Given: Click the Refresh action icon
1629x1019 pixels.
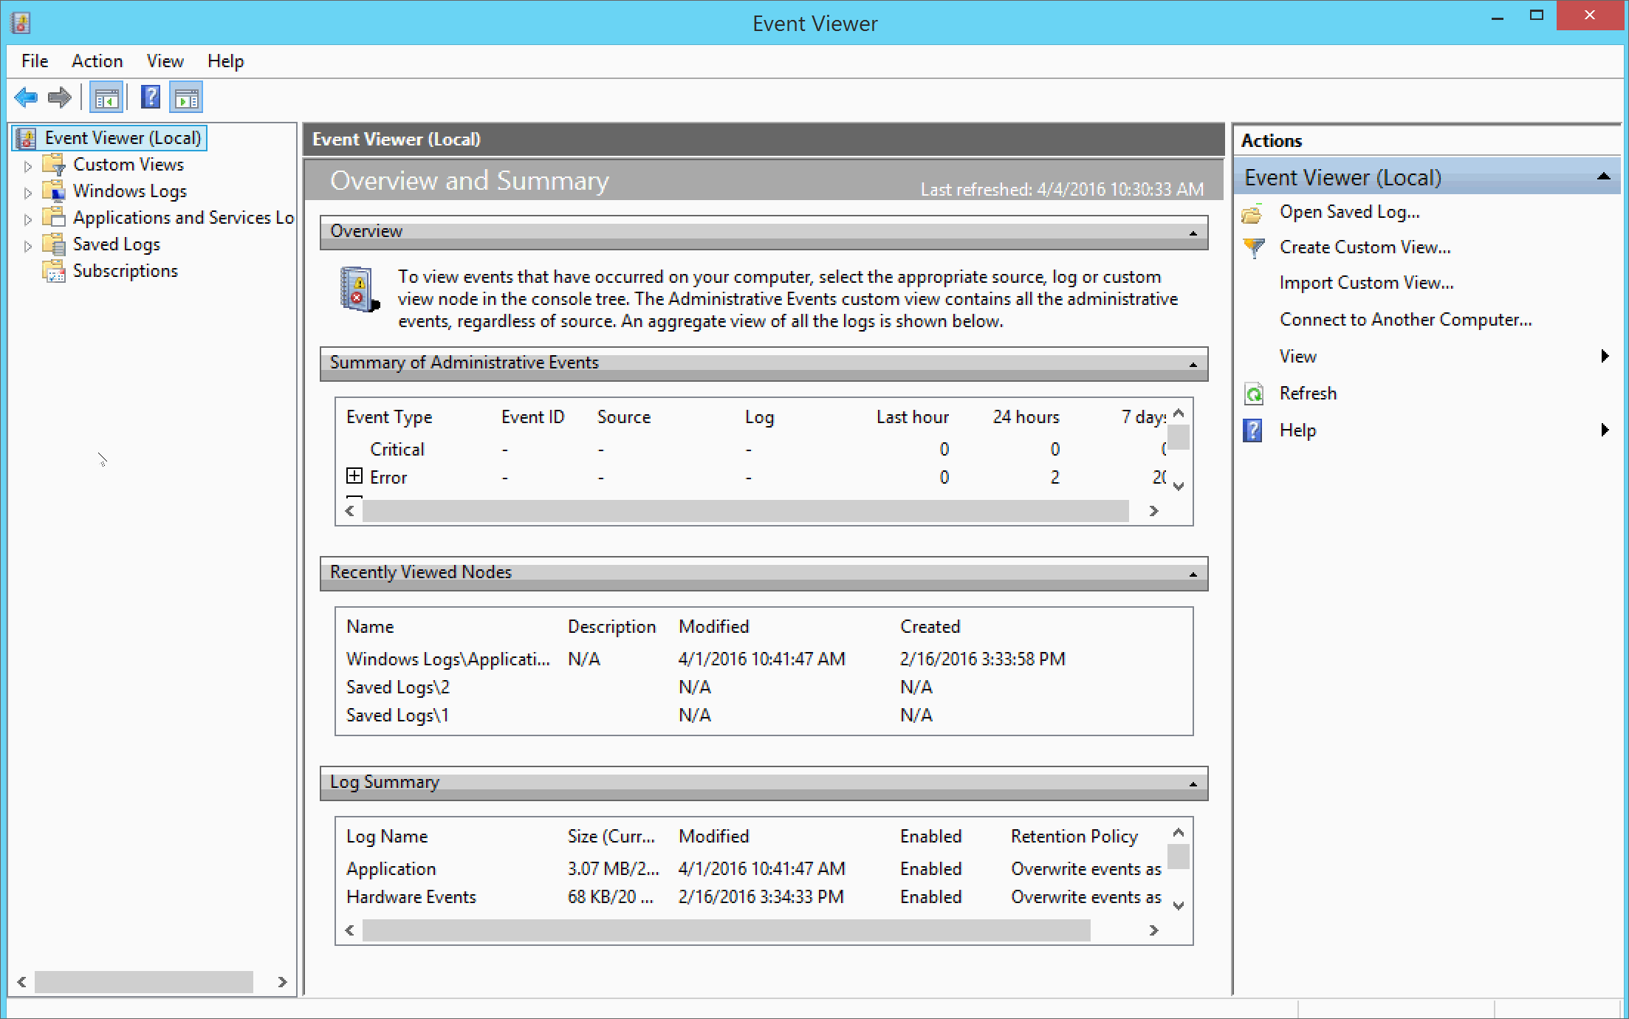Looking at the screenshot, I should click(1254, 394).
